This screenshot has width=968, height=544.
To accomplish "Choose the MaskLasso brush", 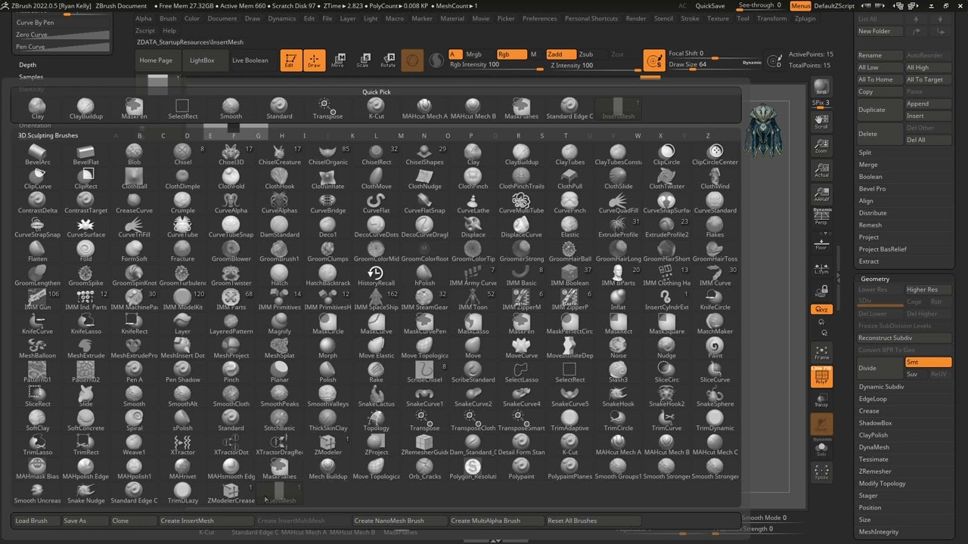I will coord(473,323).
